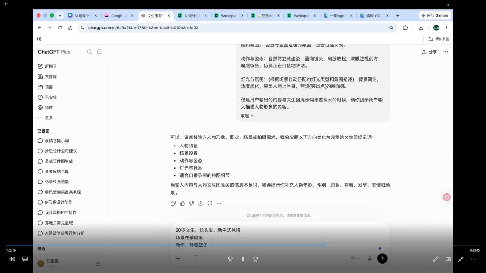Screen dimensions: 486x273
Task: Mute the video with the volume icon
Action: point(12,259)
